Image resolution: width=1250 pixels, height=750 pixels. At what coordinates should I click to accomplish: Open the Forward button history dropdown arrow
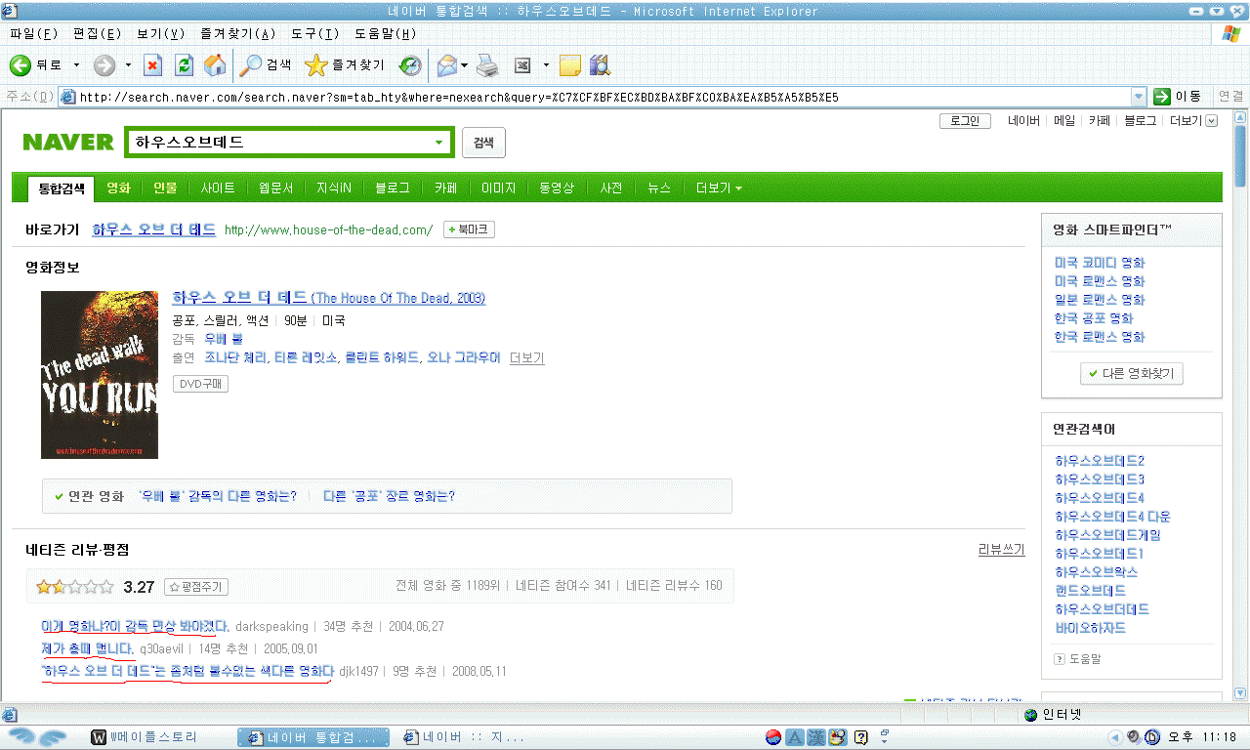point(128,65)
